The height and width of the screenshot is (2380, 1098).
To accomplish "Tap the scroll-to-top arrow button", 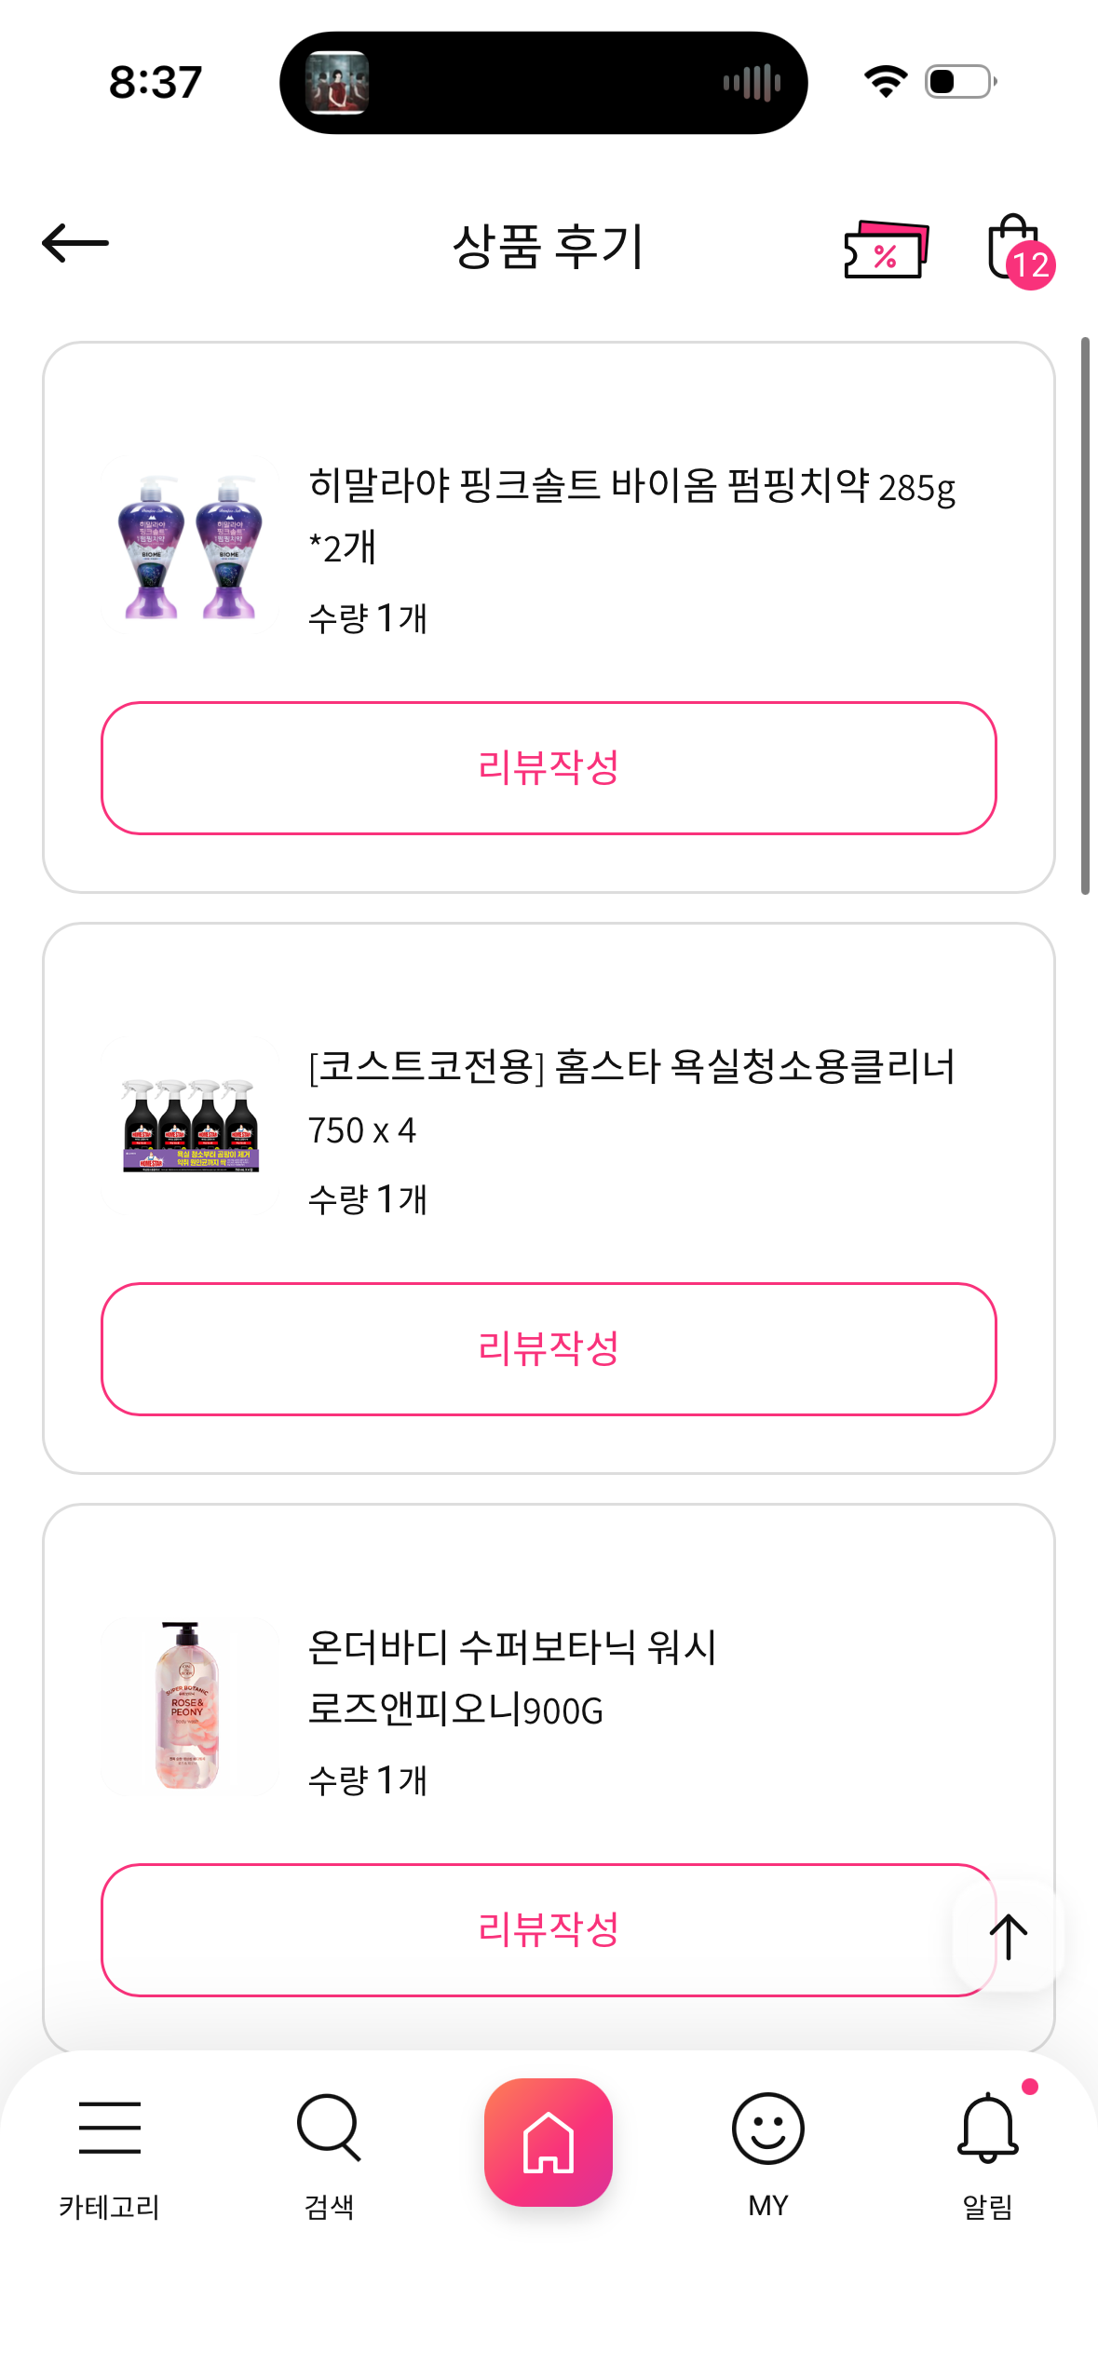I will pos(1008,1936).
